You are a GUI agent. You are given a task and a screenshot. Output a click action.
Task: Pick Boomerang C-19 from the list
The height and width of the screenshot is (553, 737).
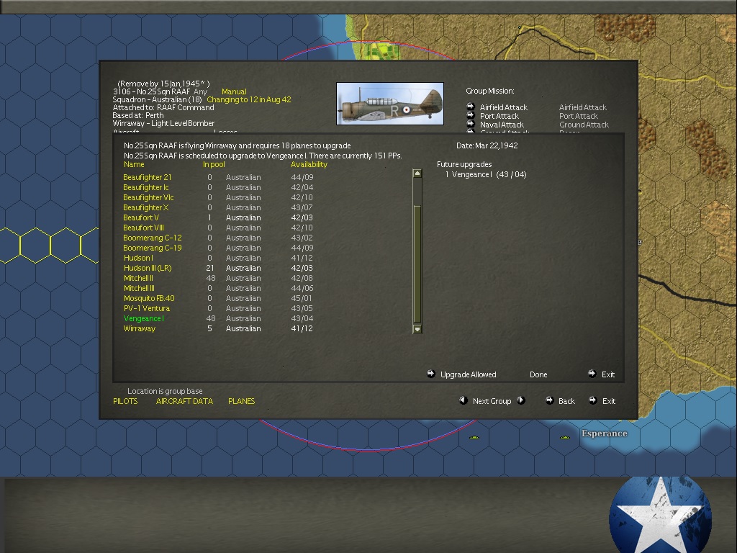click(x=153, y=248)
